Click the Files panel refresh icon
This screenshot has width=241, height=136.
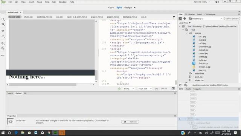(x=180, y=85)
